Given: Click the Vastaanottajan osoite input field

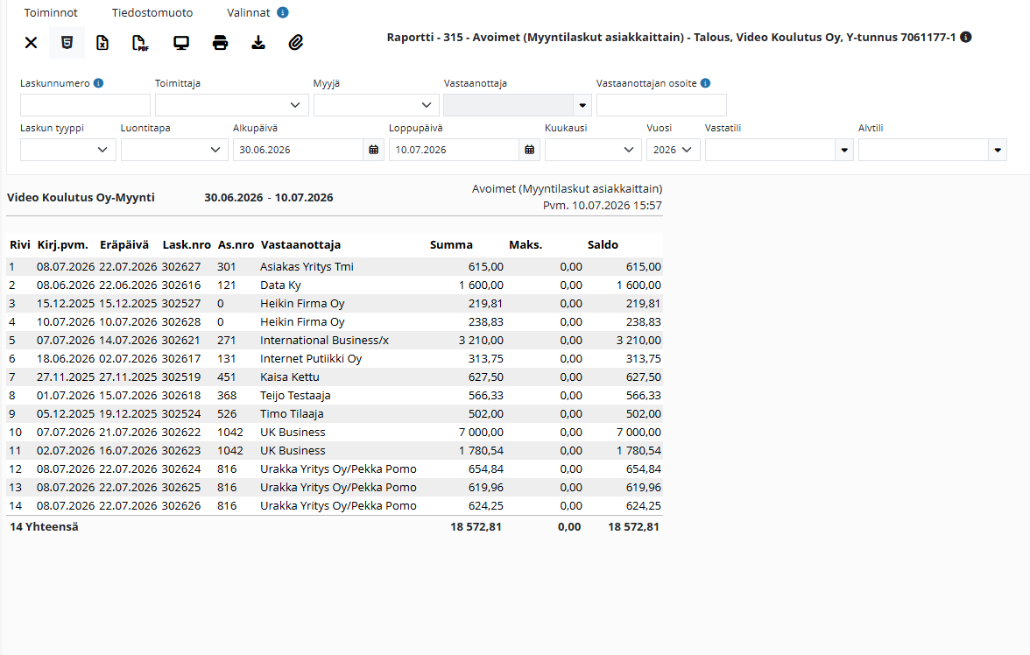Looking at the screenshot, I should tap(661, 105).
